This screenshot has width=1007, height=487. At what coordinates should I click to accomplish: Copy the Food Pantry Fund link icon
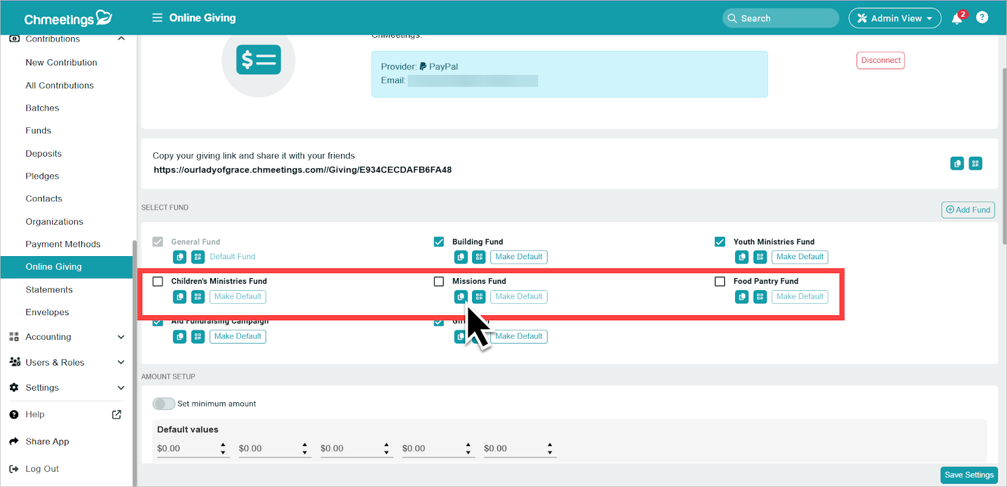pos(742,296)
